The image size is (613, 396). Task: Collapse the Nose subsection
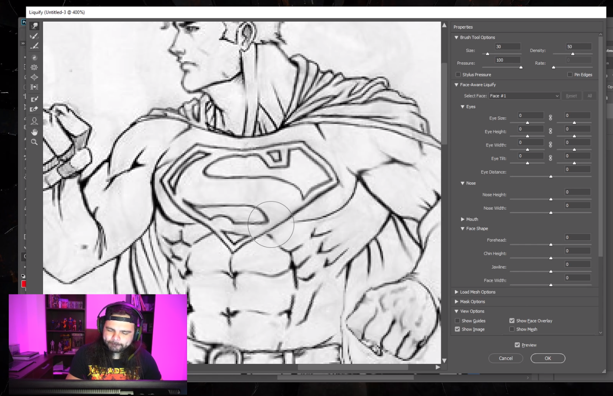tap(462, 183)
